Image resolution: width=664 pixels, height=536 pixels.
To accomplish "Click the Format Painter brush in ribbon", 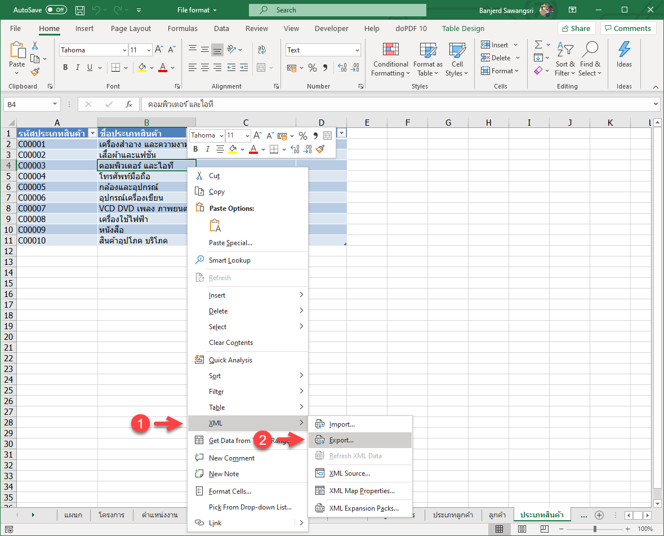I will click(35, 72).
